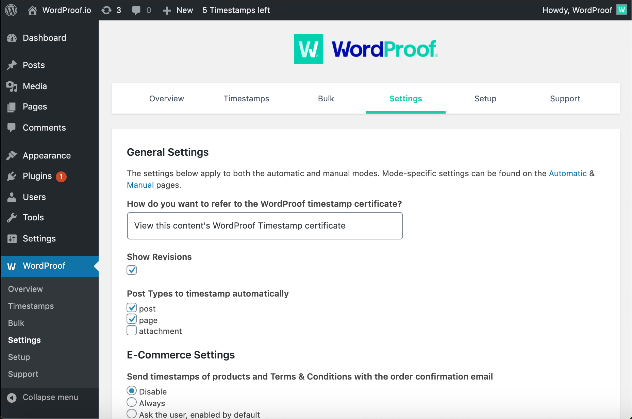
Task: Click the Tools wrench icon
Action: click(x=12, y=218)
